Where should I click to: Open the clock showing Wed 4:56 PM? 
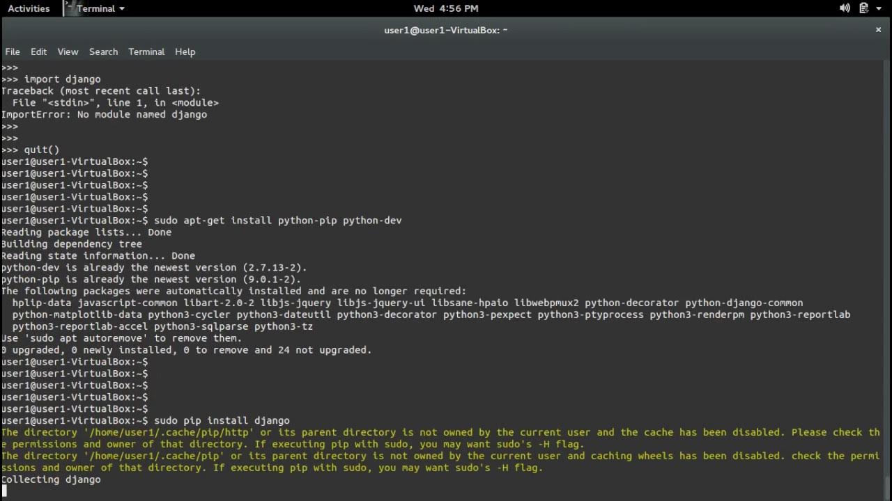tap(446, 8)
